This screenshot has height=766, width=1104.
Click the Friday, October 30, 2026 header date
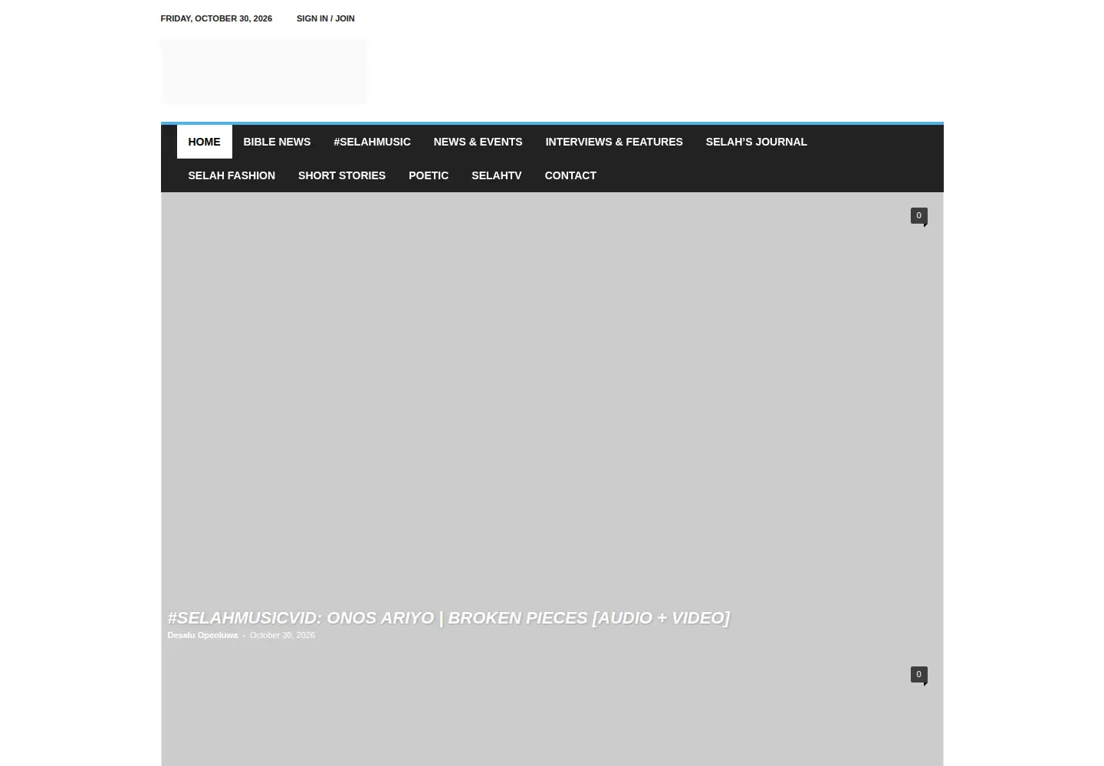pyautogui.click(x=216, y=18)
